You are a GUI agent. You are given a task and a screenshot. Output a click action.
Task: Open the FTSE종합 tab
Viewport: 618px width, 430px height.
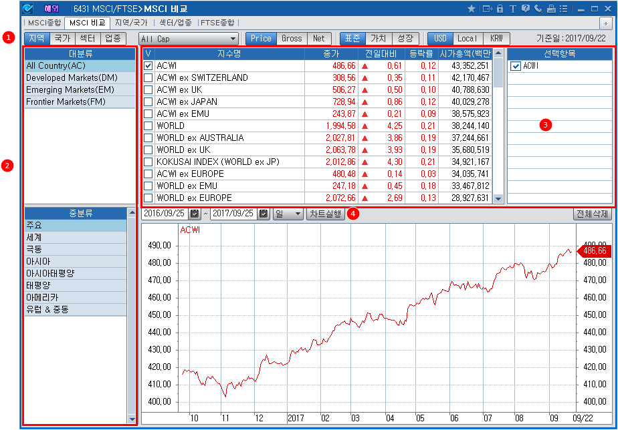tap(217, 23)
